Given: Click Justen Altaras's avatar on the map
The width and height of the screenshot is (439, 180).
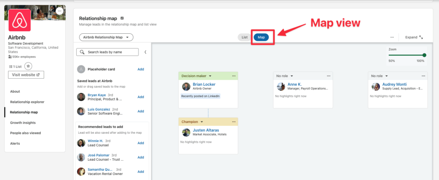Looking at the screenshot, I should 186,132.
